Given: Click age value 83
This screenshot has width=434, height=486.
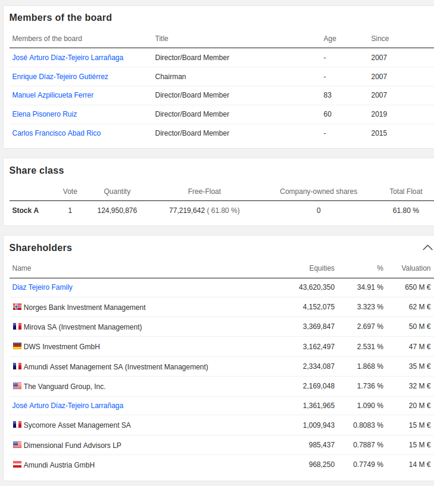Looking at the screenshot, I should (x=327, y=95).
